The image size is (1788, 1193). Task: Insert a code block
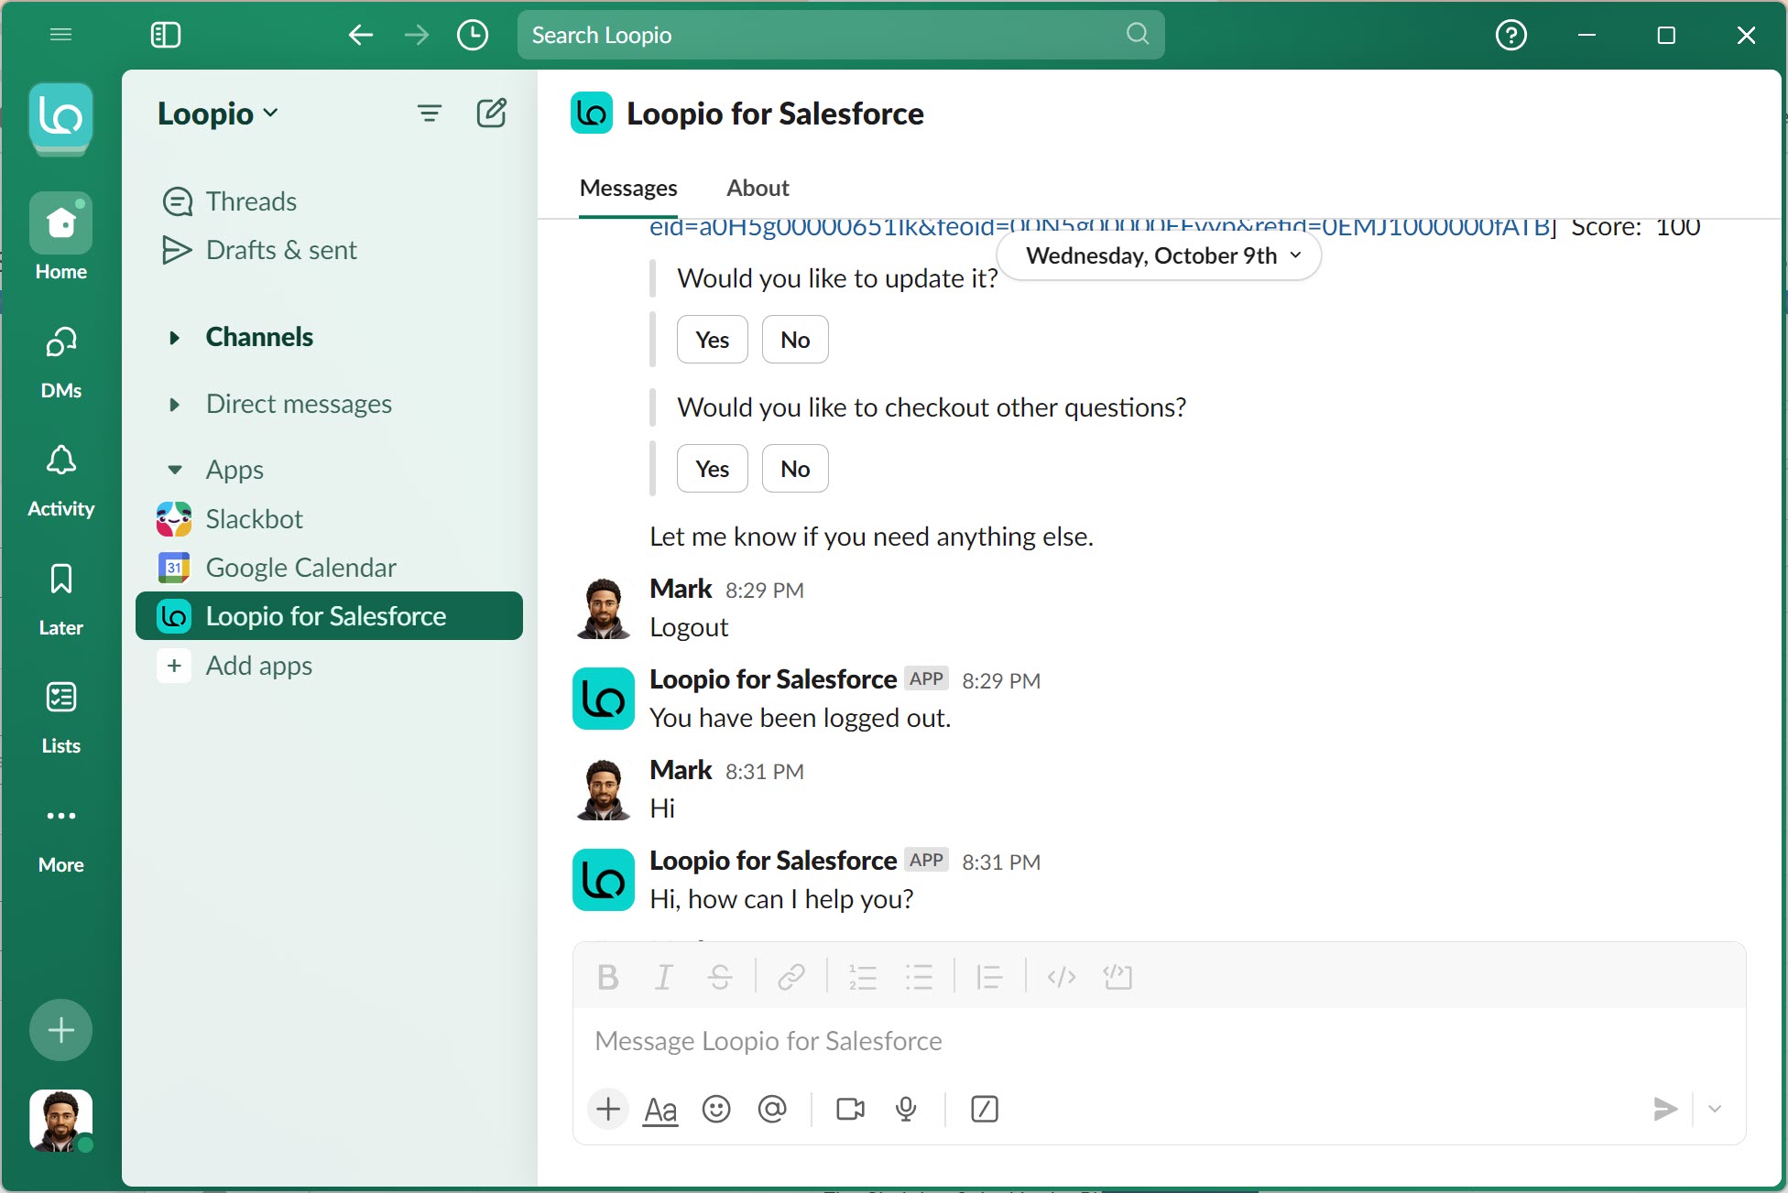click(x=1117, y=978)
